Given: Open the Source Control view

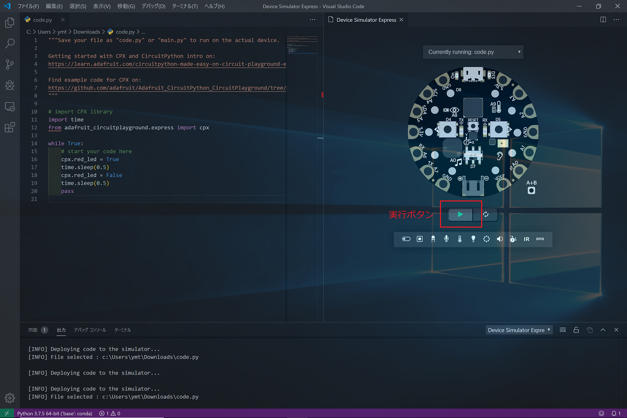Looking at the screenshot, I should (10, 64).
